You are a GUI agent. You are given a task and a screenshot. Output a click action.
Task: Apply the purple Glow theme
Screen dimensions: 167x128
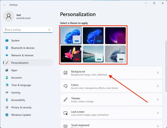115,35
